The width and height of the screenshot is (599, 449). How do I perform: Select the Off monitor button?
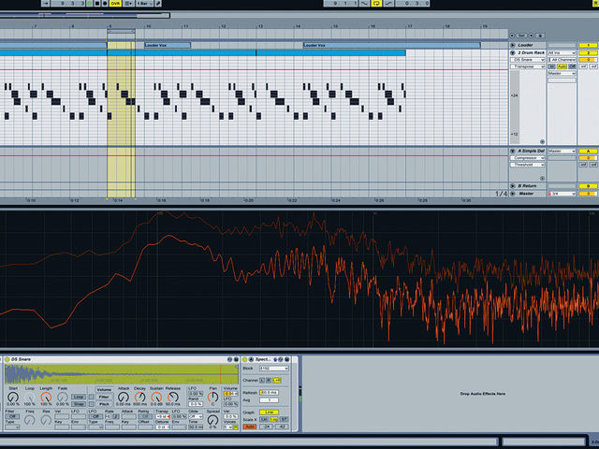(x=572, y=66)
